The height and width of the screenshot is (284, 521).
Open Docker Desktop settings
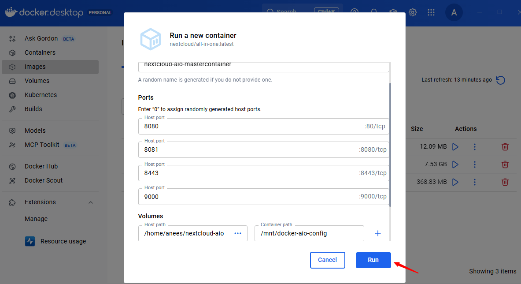pos(413,12)
